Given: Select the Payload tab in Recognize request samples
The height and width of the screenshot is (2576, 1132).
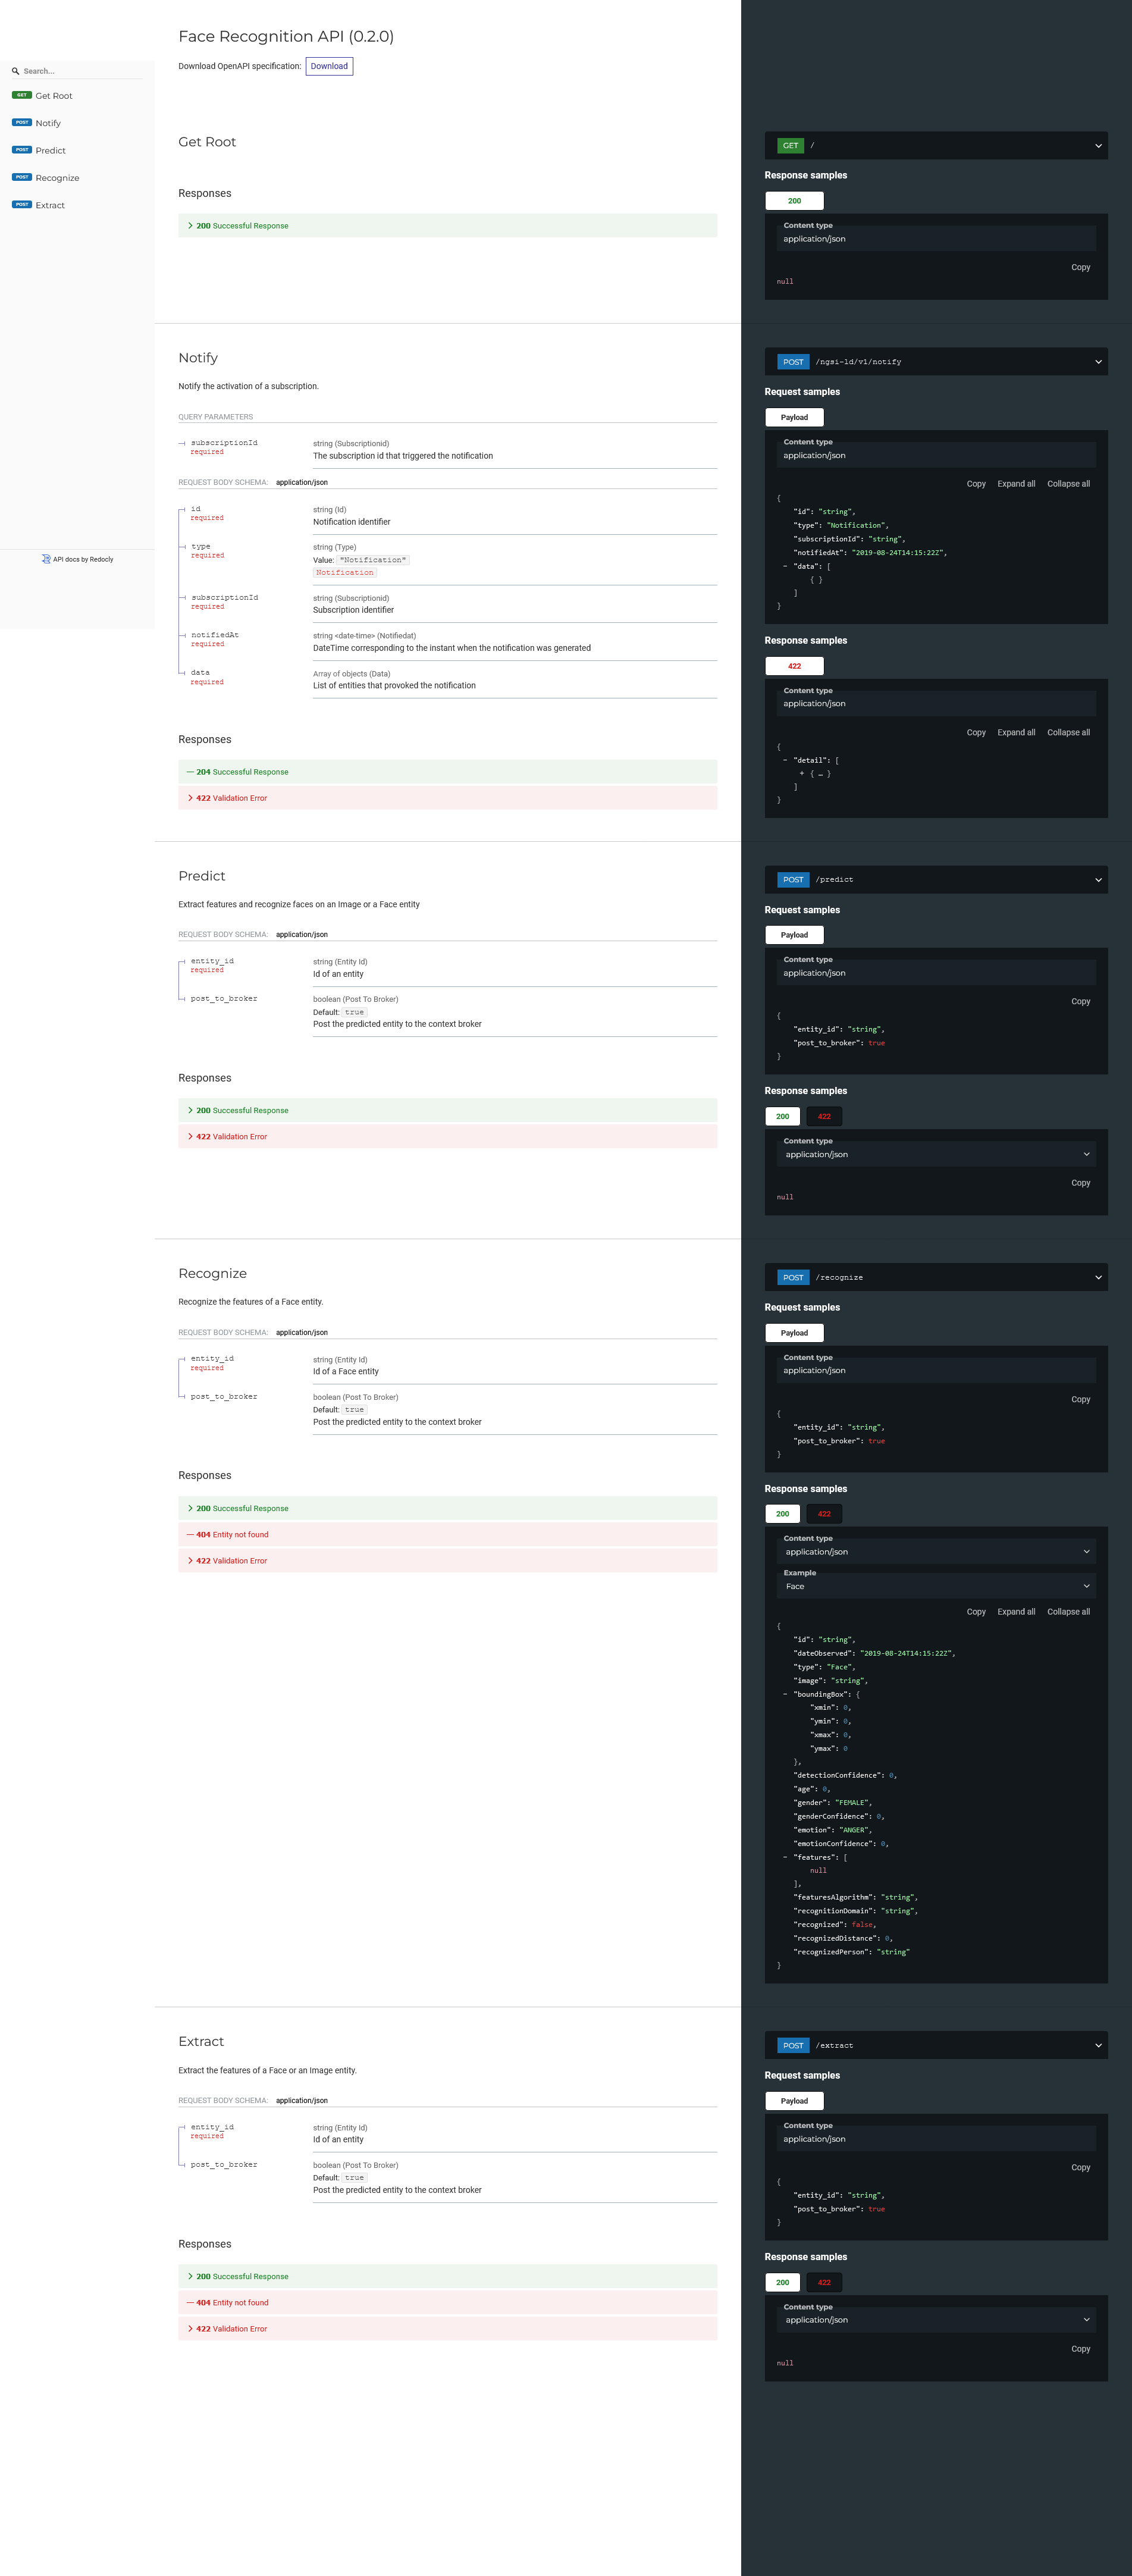Looking at the screenshot, I should (794, 1333).
